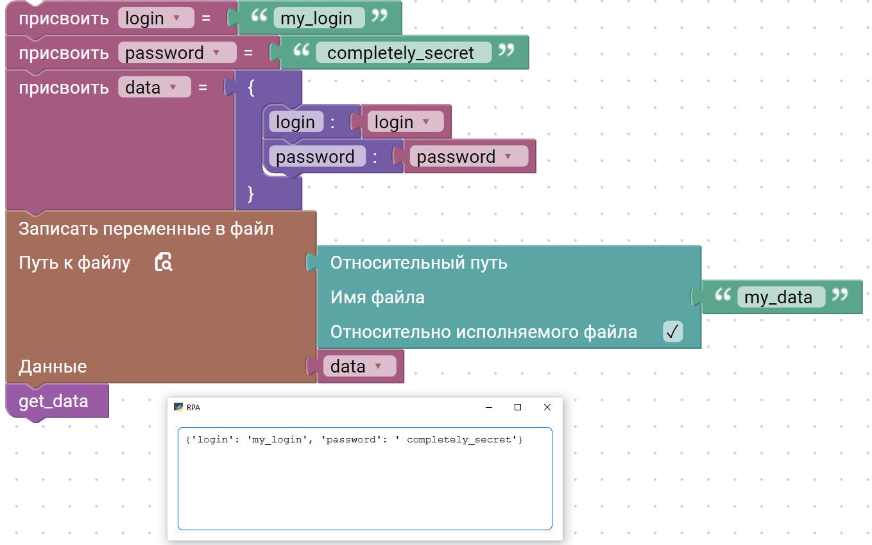
Task: Open the password variable dropdown in second assignment
Action: (216, 53)
